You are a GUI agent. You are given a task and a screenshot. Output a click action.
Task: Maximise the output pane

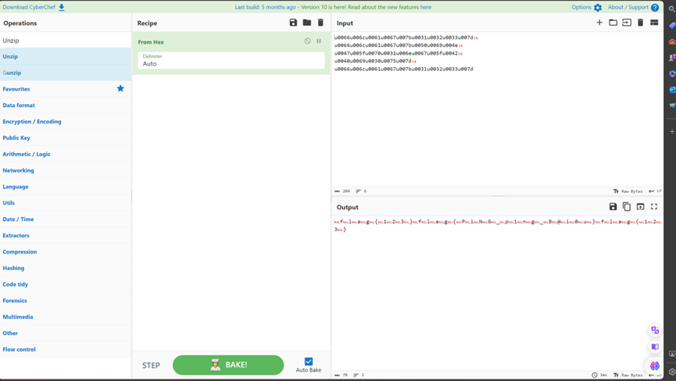click(x=654, y=207)
